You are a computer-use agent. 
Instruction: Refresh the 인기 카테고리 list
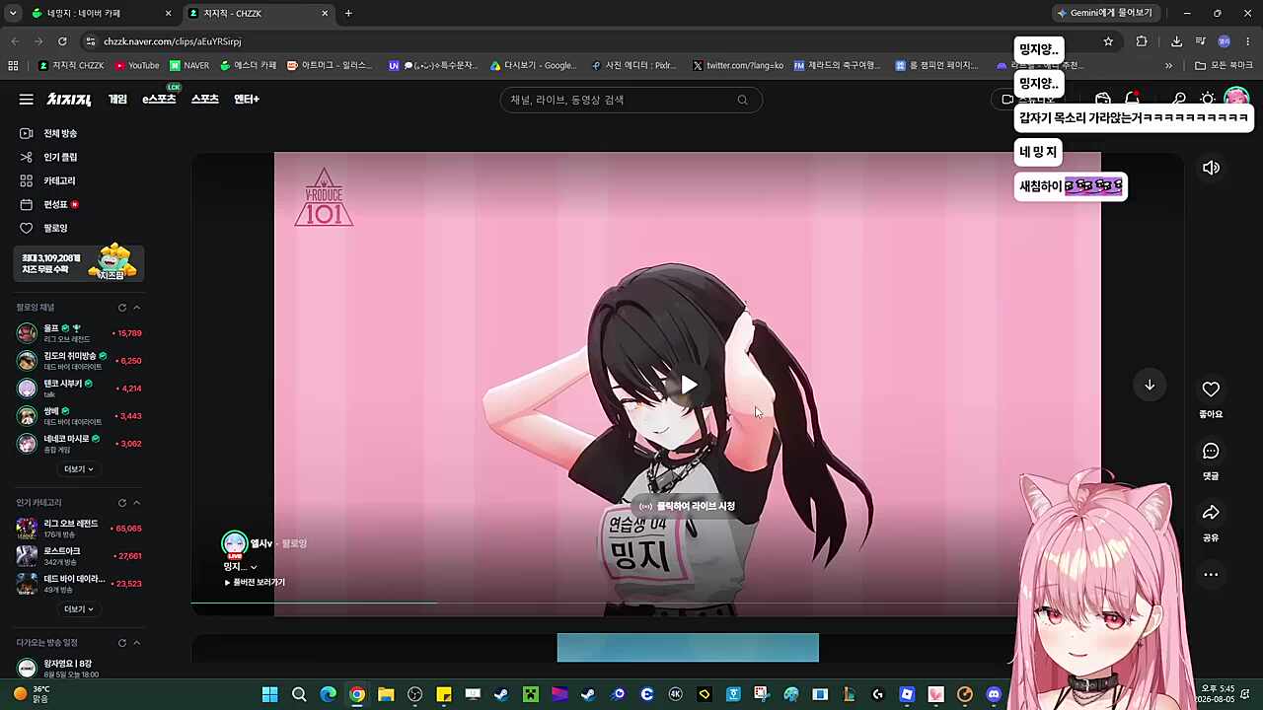(x=122, y=503)
